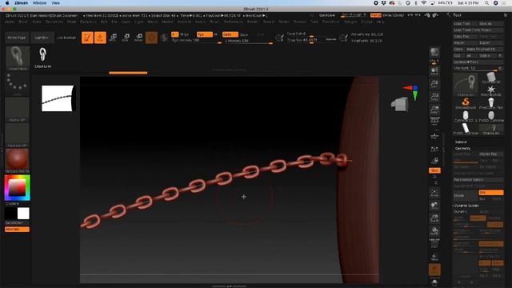Viewport: 512px width, 288px height.
Task: Select the Scale transform icon
Action: tap(126, 38)
